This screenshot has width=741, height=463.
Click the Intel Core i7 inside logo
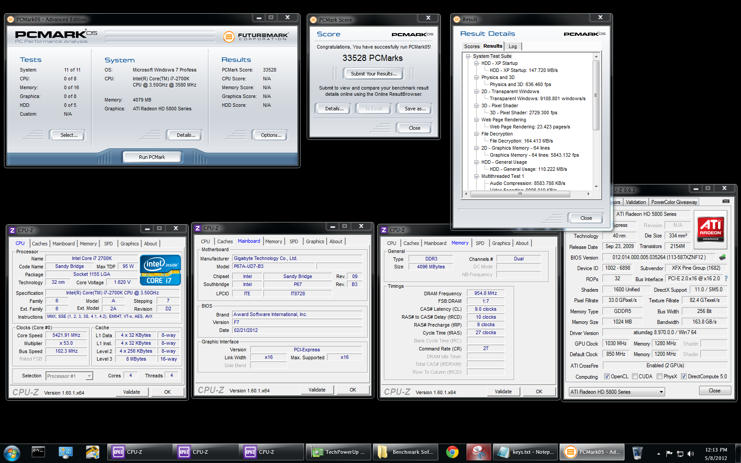161,270
